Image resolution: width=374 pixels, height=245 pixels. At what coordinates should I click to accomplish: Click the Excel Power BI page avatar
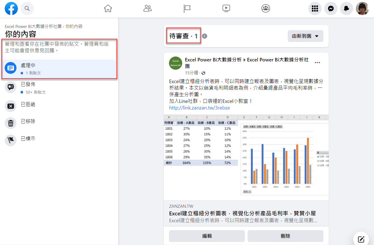(175, 63)
